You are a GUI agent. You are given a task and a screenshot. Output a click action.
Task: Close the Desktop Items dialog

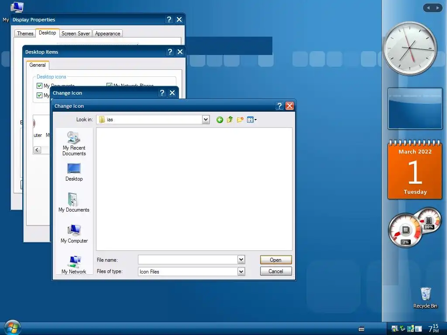(x=180, y=52)
